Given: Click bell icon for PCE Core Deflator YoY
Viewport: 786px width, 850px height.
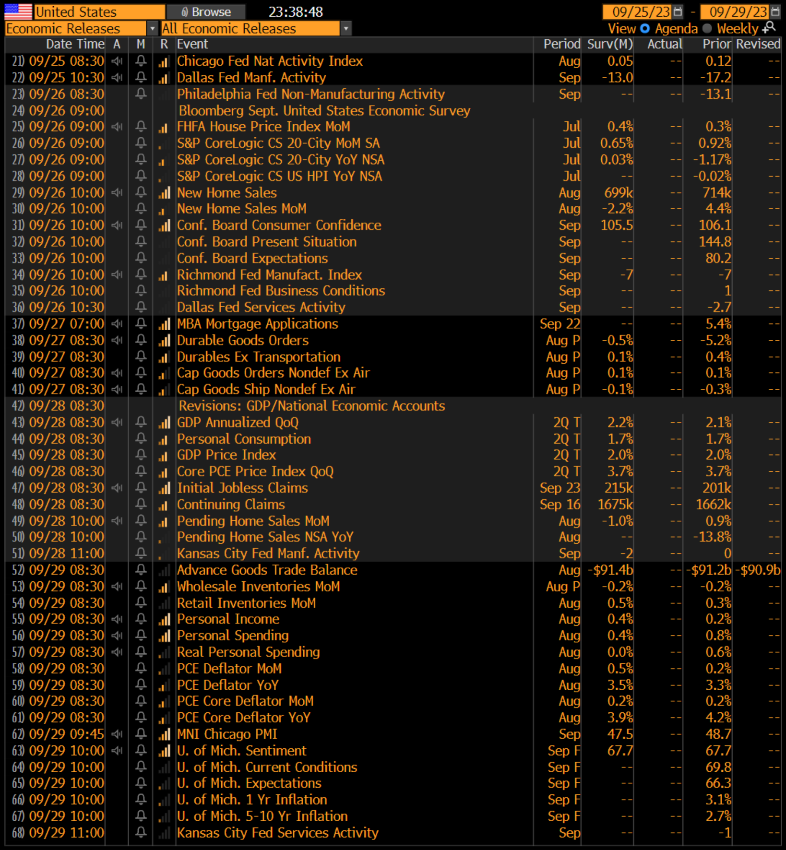Looking at the screenshot, I should point(141,718).
